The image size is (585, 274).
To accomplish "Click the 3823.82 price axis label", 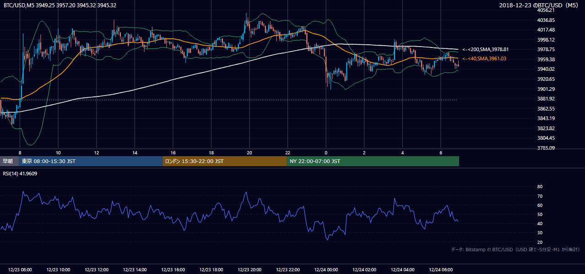I will [x=546, y=128].
